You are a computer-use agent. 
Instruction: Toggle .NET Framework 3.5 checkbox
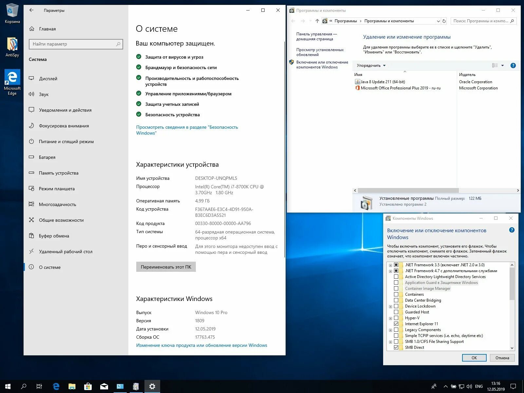(396, 265)
